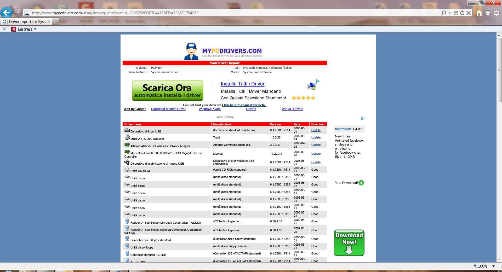This screenshot has height=272, width=502.
Task: Close the Driver report tab
Action: [49, 21]
